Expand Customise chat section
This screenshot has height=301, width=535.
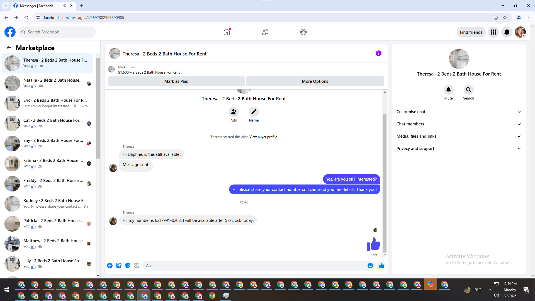click(x=459, y=112)
